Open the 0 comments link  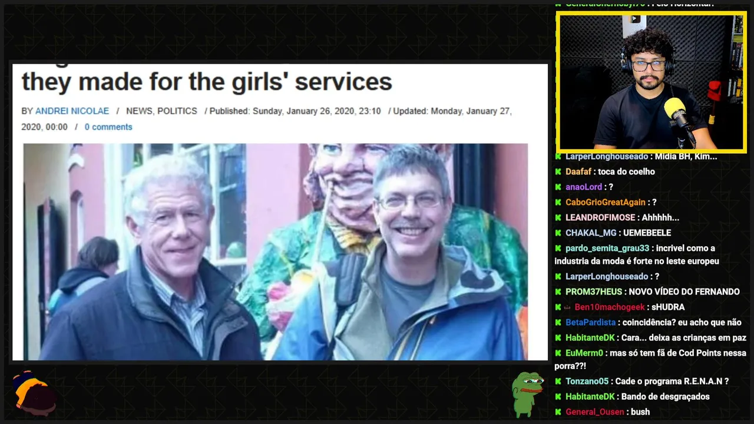[x=108, y=127]
